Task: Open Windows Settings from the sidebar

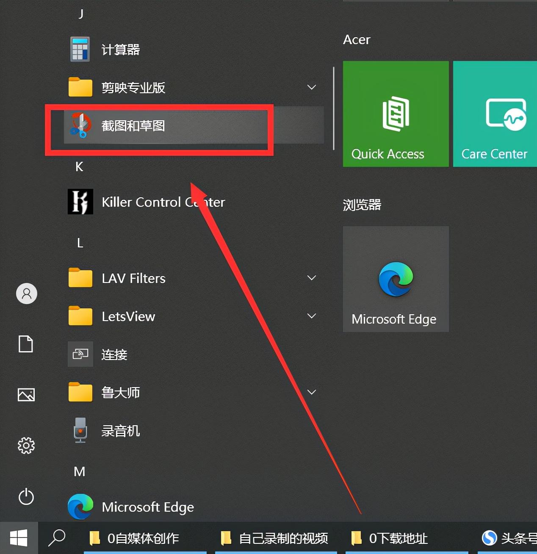Action: pos(26,446)
